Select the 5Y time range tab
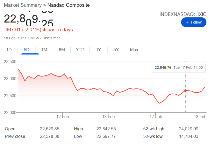Screen dimensions: 215x144 [116, 50]
